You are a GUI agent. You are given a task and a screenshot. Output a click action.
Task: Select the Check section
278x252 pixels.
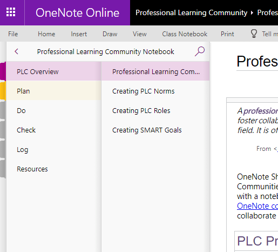click(x=53, y=130)
